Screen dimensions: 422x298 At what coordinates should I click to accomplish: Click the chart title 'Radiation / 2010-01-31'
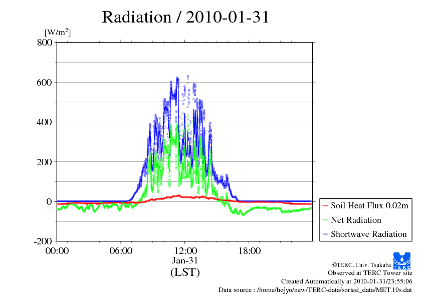185,17
